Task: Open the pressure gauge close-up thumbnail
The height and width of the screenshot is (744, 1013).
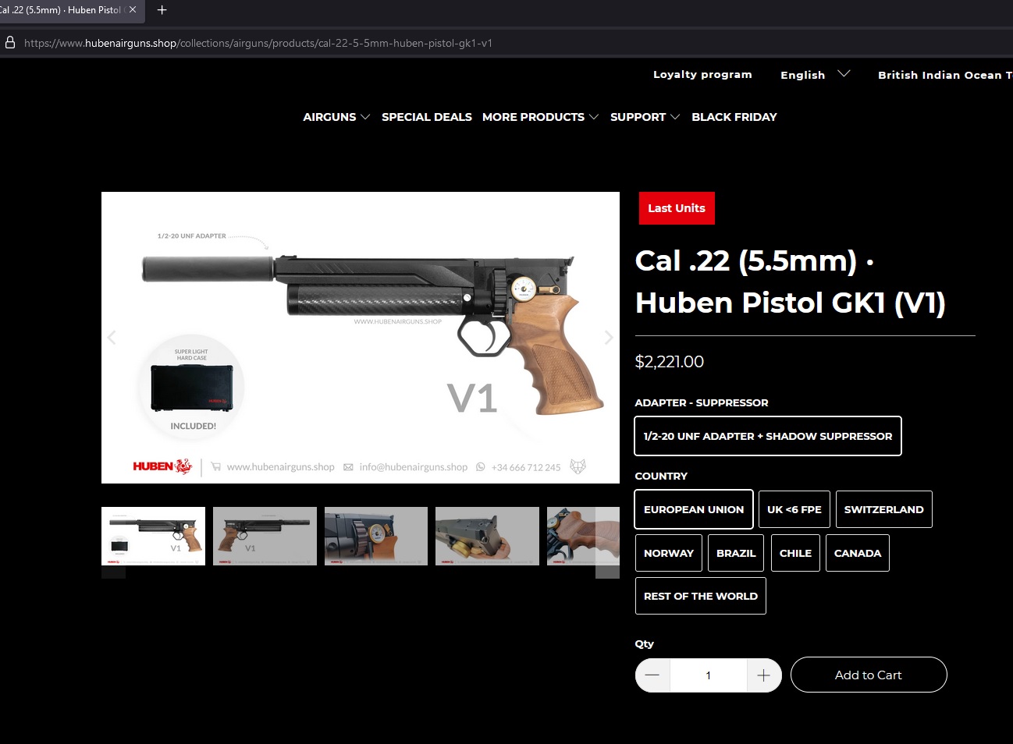Action: point(376,536)
